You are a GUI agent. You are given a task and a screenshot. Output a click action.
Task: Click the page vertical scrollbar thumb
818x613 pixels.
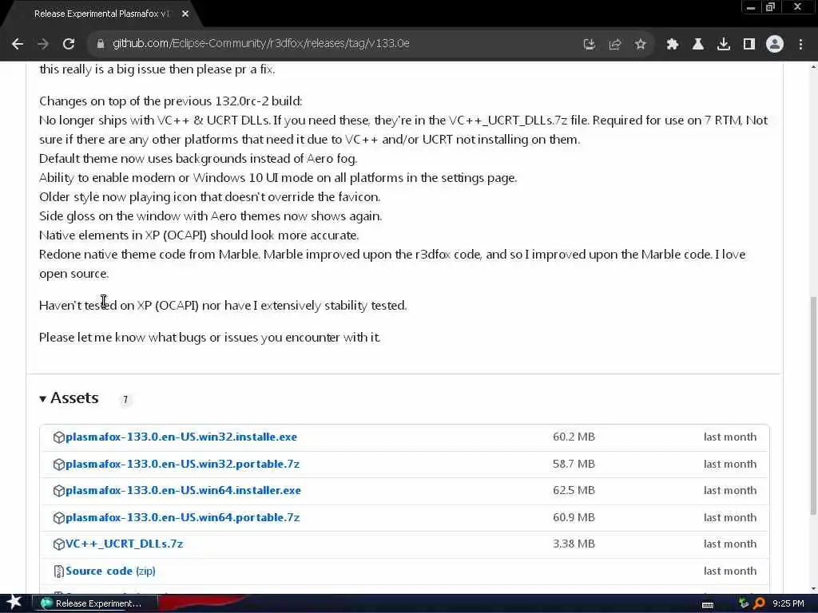pos(813,405)
